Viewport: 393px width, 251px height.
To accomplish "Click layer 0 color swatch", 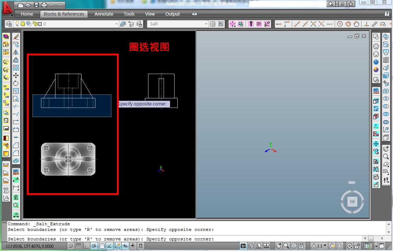I will 40,24.
